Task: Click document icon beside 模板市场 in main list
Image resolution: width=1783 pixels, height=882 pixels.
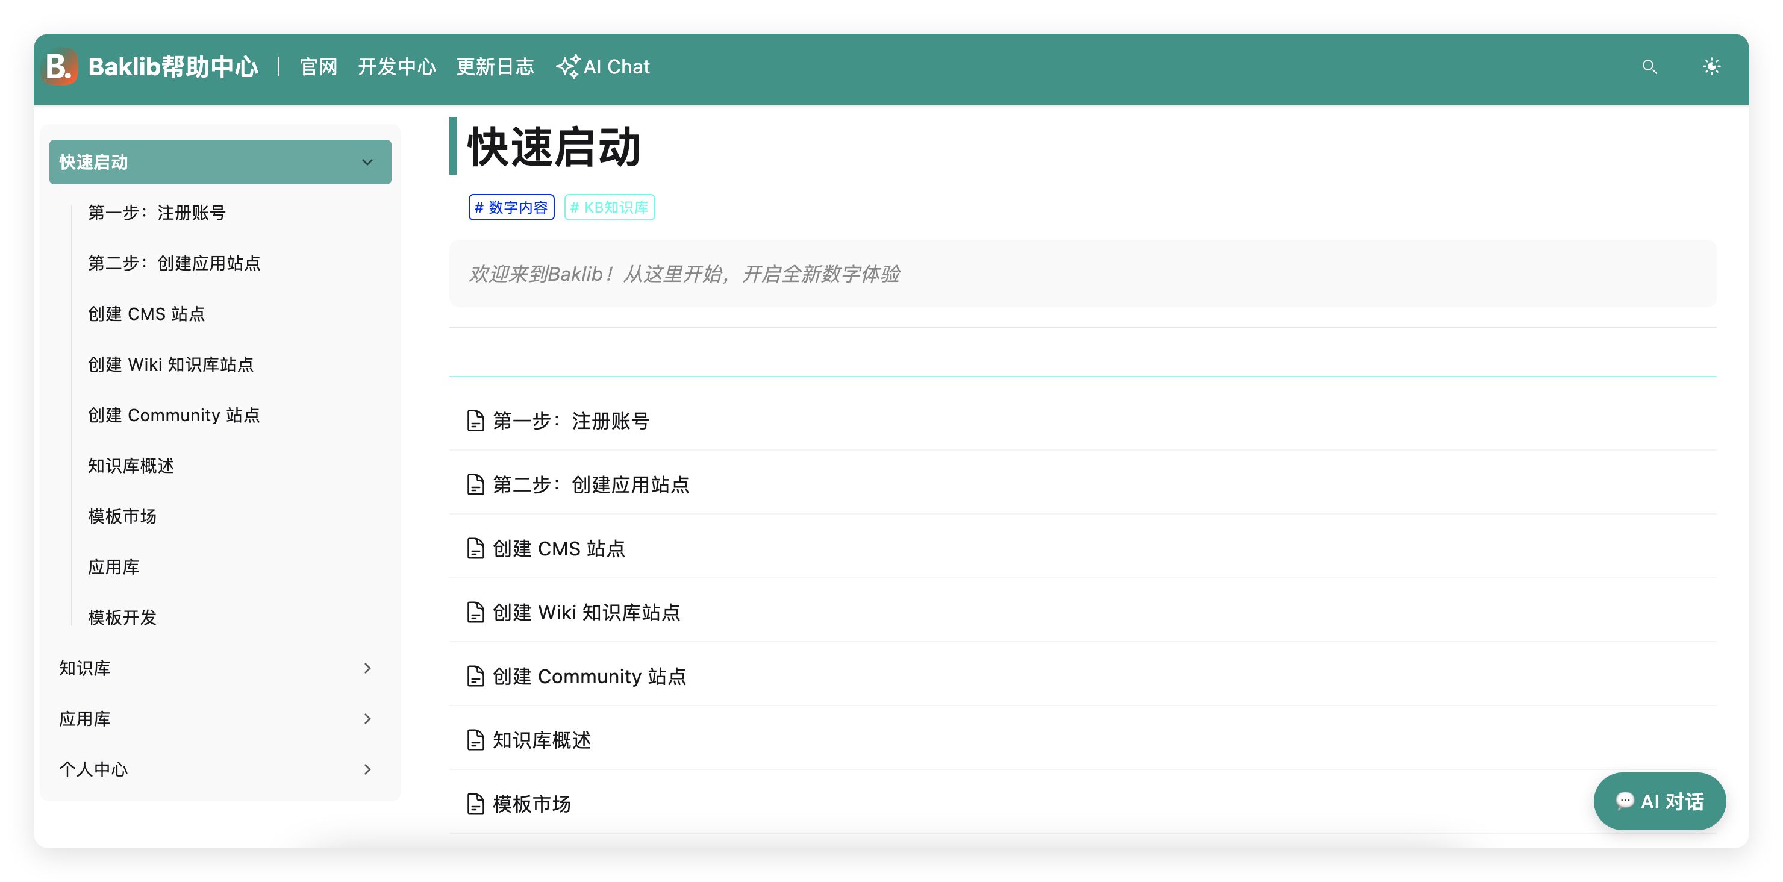Action: [475, 804]
